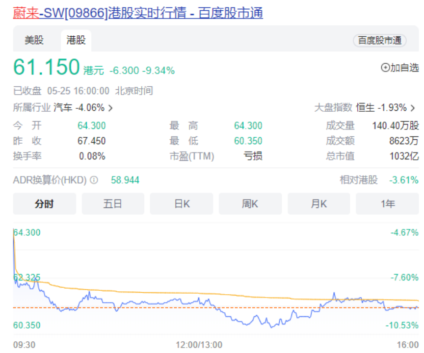Click the 16:00 time axis label

click(408, 345)
